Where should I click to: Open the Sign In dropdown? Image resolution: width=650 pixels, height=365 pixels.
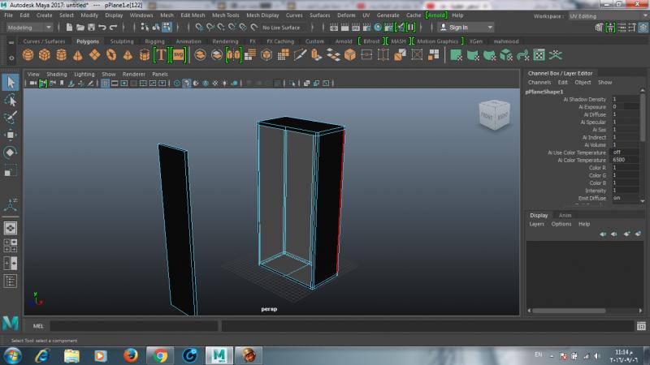463,27
